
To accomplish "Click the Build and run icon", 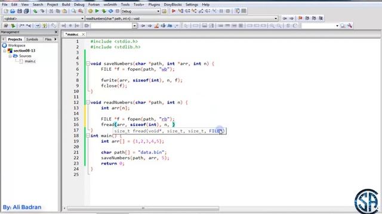I will click(x=104, y=11).
